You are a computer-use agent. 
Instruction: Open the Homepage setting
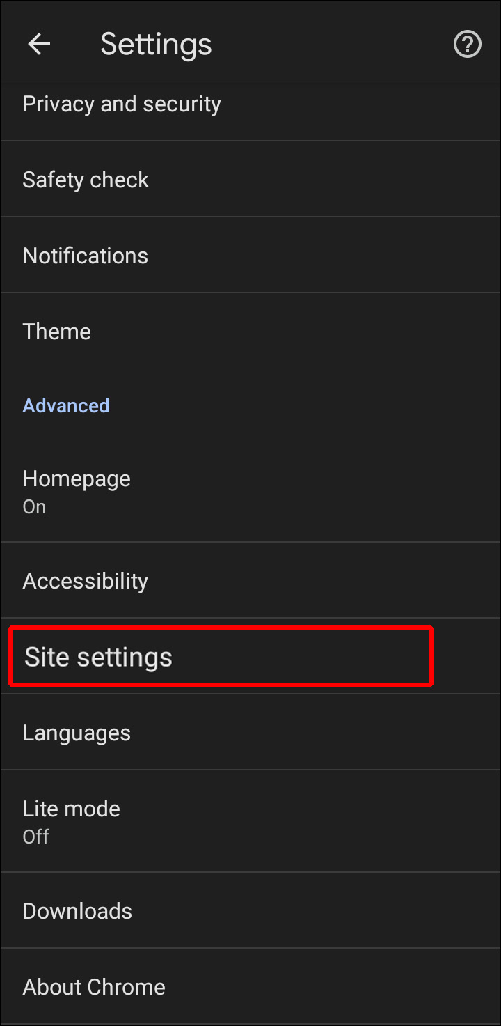click(77, 479)
